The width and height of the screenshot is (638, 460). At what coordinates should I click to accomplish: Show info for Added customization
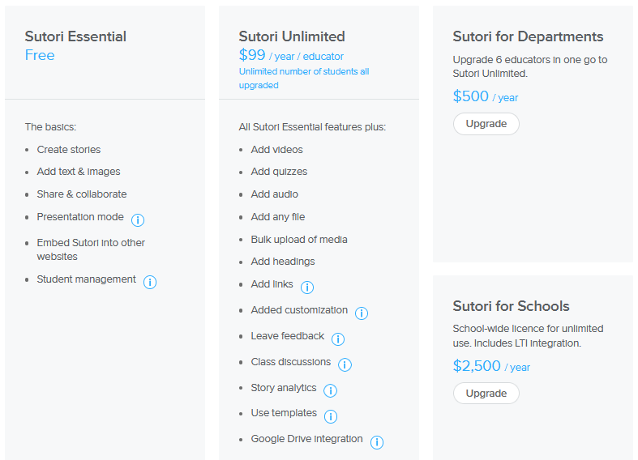(362, 313)
